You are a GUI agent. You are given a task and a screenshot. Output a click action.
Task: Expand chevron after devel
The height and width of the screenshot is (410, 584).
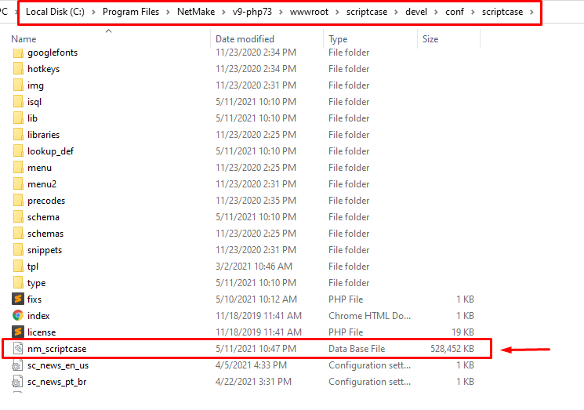pyautogui.click(x=436, y=13)
